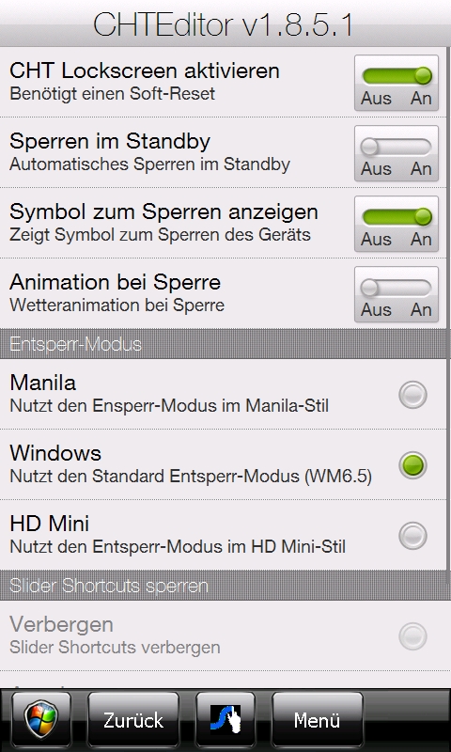
Task: Turn off CHT Lockscreen aktivieren switch
Action: [397, 83]
